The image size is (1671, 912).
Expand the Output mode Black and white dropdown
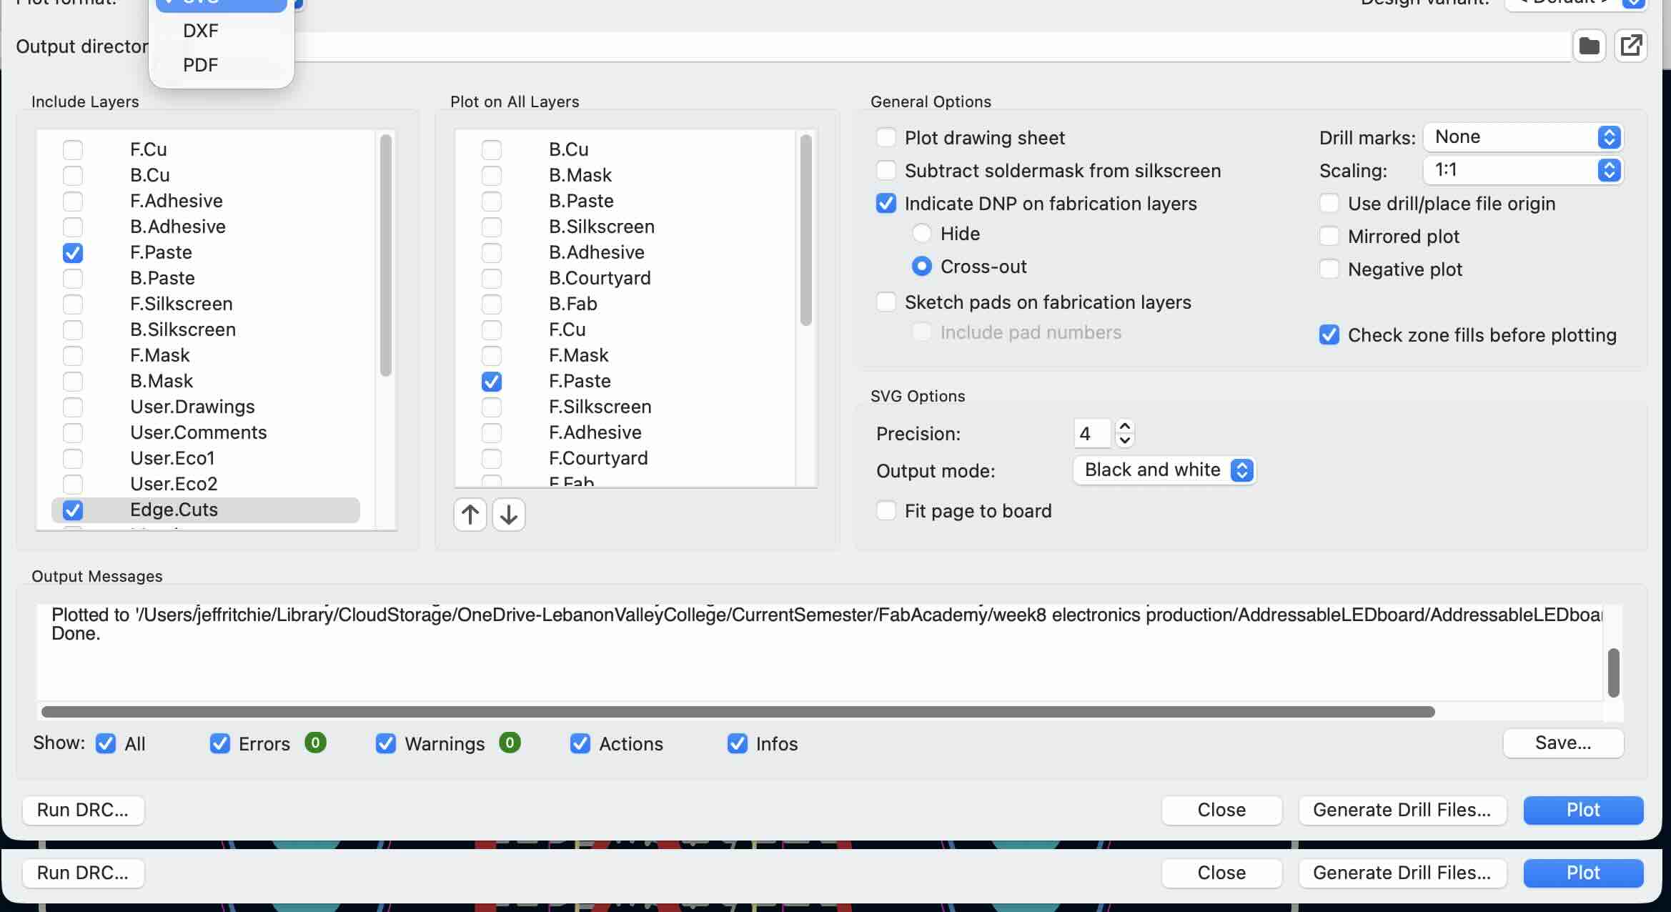[1164, 470]
